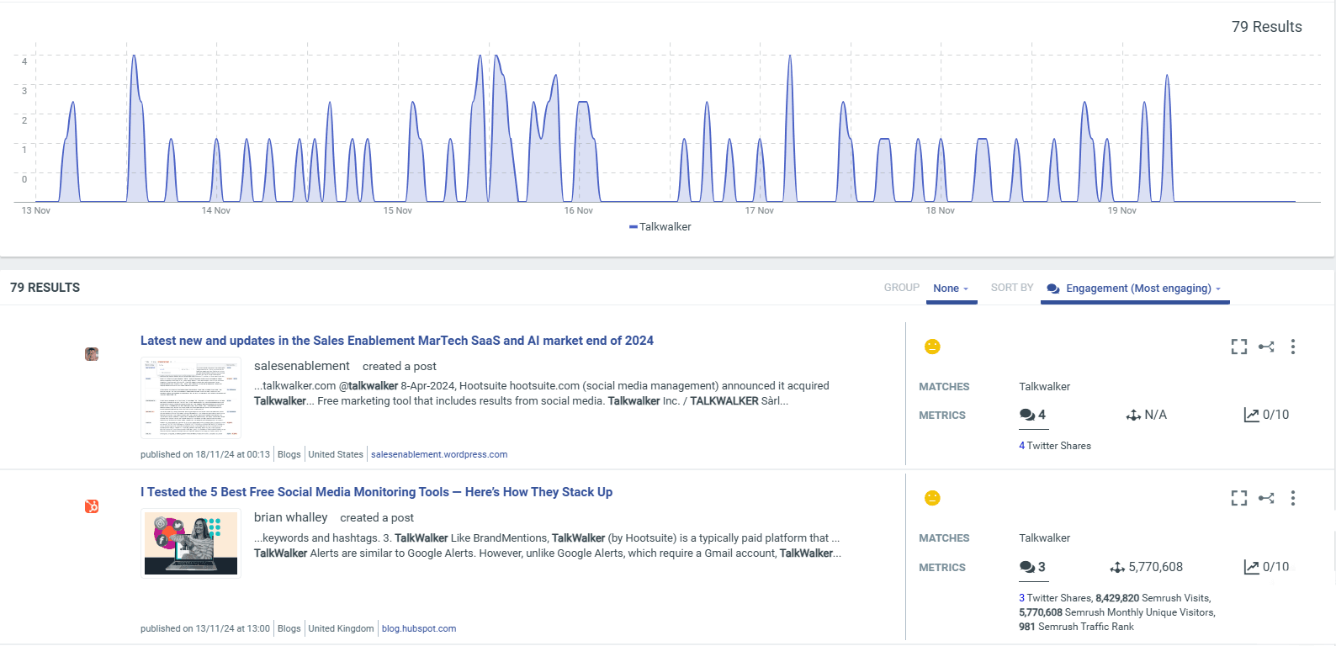
Task: Click the first result's document thumbnail
Action: (x=191, y=398)
